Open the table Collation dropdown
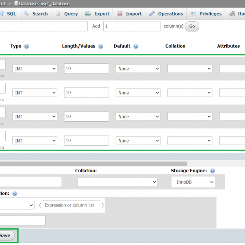Viewport: 245px width, 245px height. coord(117,182)
